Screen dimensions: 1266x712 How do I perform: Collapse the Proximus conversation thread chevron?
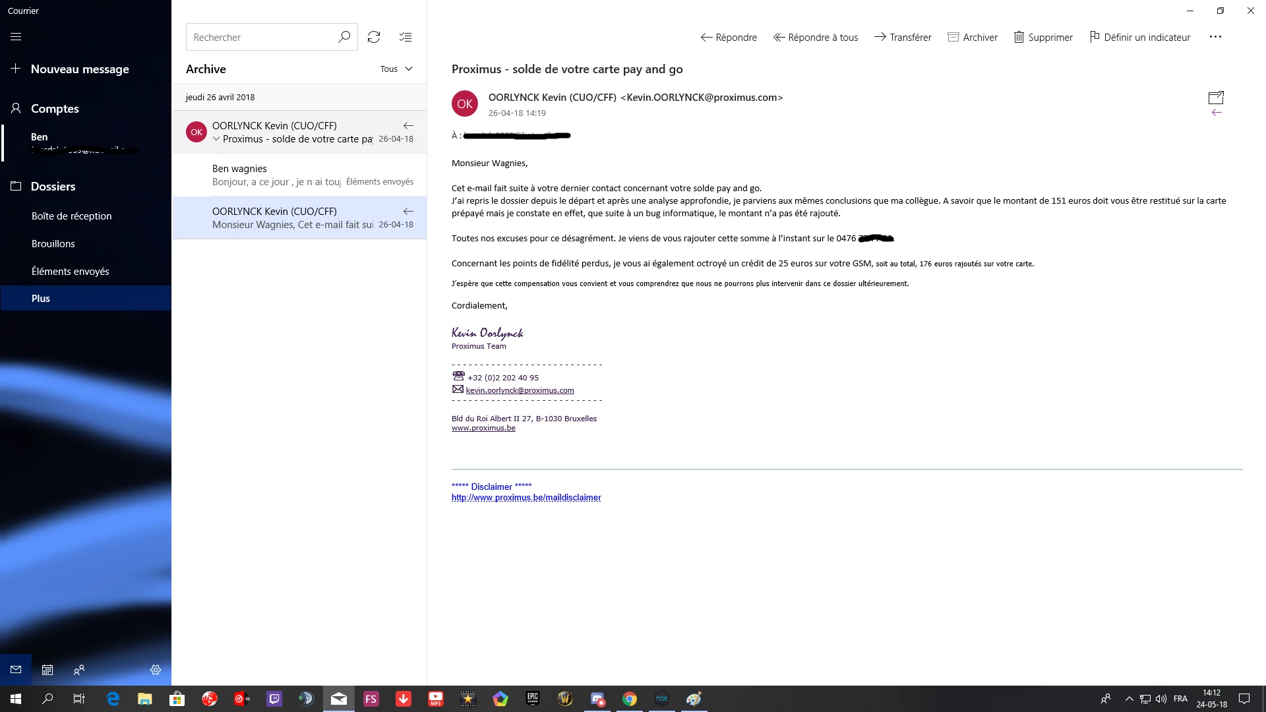pos(216,139)
